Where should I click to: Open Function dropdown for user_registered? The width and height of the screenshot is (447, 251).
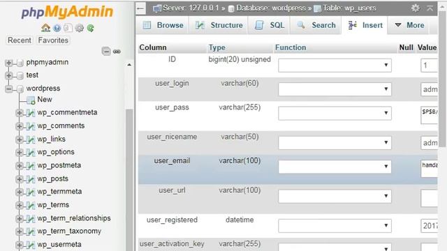pos(335,226)
